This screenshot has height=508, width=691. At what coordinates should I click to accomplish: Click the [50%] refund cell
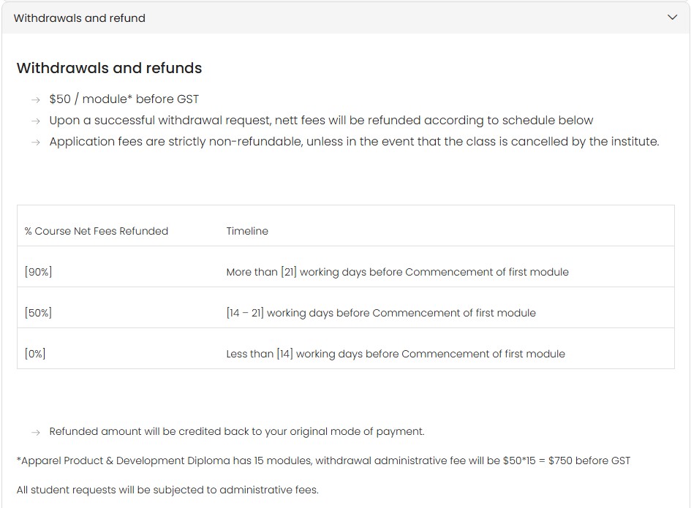[x=38, y=313]
